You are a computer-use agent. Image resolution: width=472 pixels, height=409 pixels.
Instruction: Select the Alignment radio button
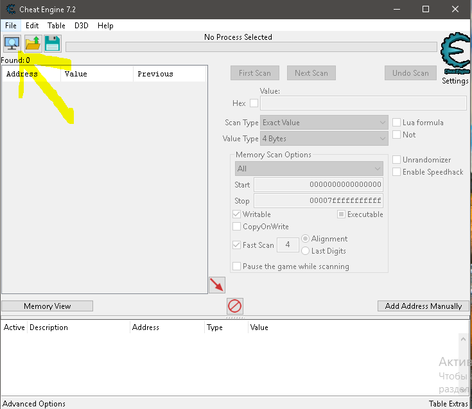coord(305,239)
